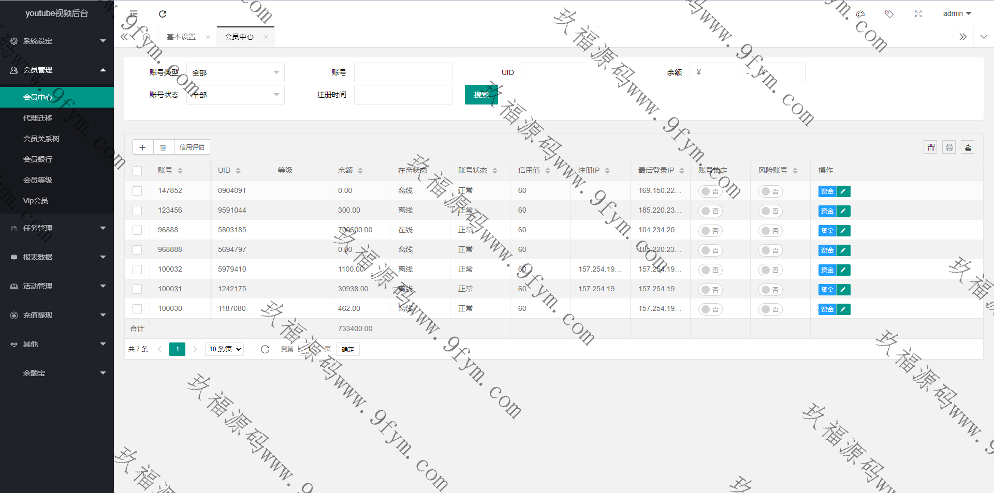Screen dimensions: 994x493
Task: Click the green 搜索 search button
Action: [481, 95]
